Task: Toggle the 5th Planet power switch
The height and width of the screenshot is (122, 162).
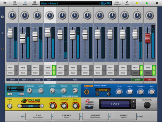Action: click(9, 106)
